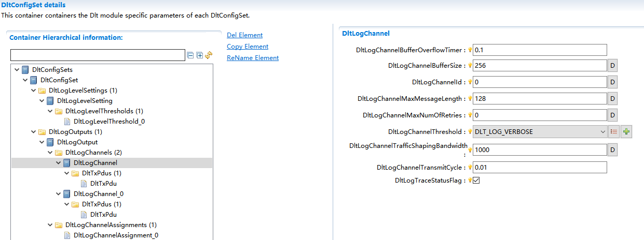
Task: Uncheck the DltLogTraceStatusFlag checkbox
Action: pos(476,181)
